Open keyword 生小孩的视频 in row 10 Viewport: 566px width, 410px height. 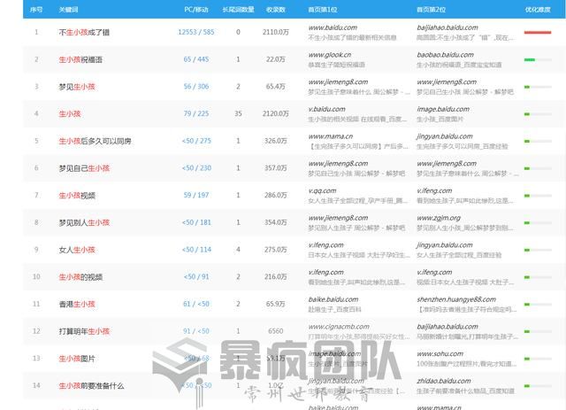[x=80, y=276]
